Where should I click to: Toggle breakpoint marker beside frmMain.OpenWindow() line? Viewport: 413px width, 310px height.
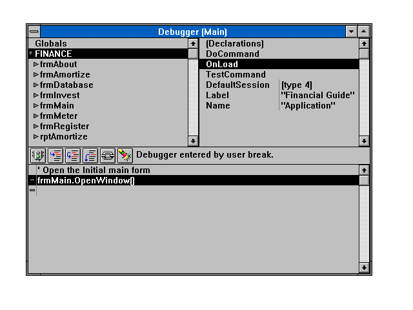point(32,181)
